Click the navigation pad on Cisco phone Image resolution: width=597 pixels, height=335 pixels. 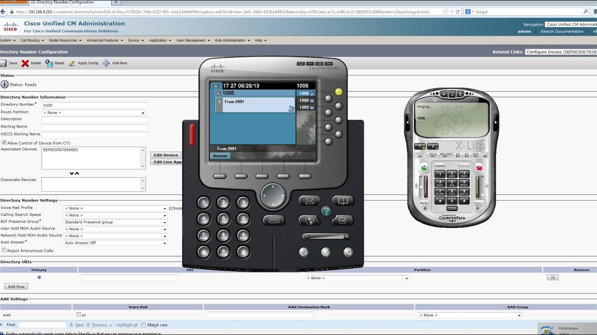(273, 195)
